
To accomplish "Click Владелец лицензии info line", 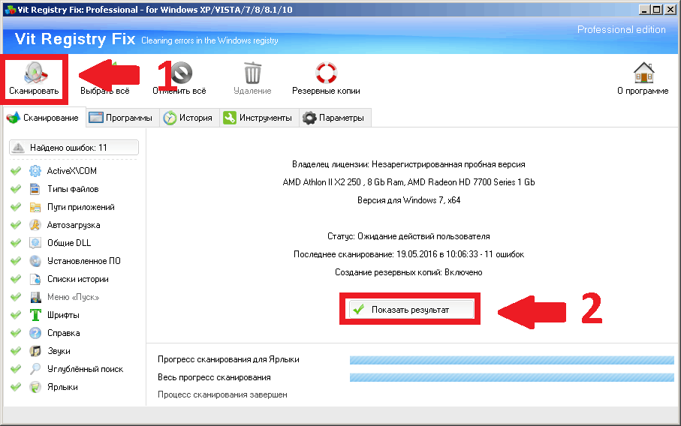I will pyautogui.click(x=408, y=164).
